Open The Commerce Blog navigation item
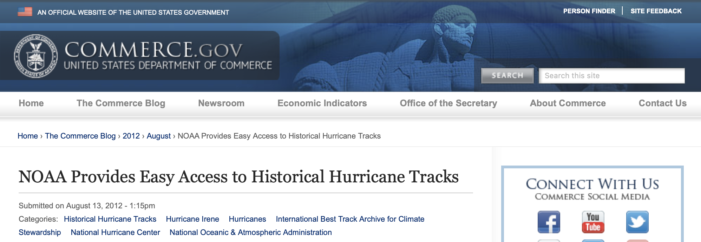 [121, 103]
